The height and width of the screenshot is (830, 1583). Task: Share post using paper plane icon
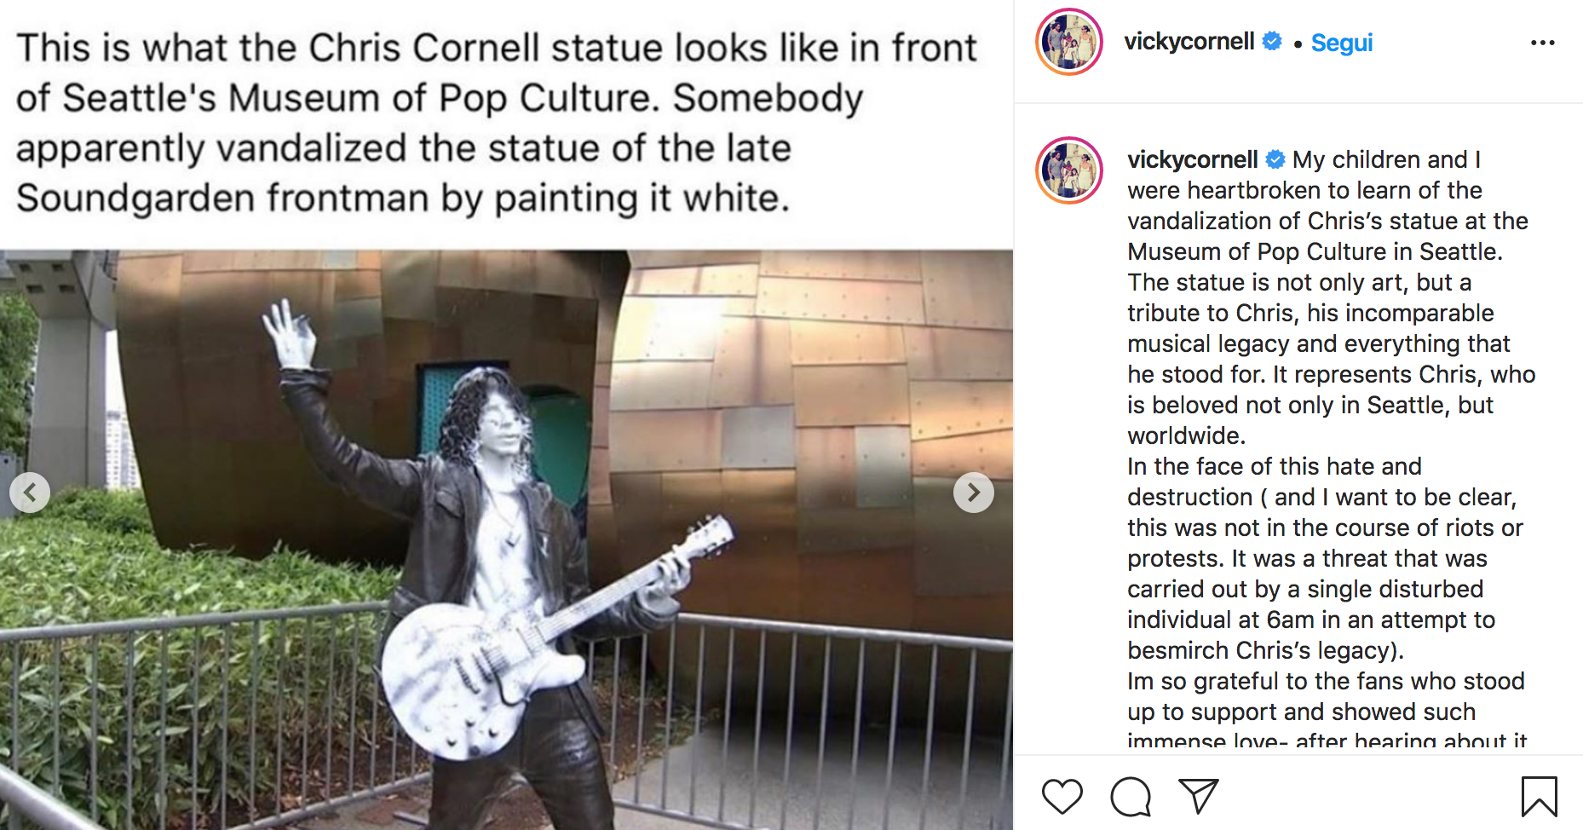point(1198,796)
